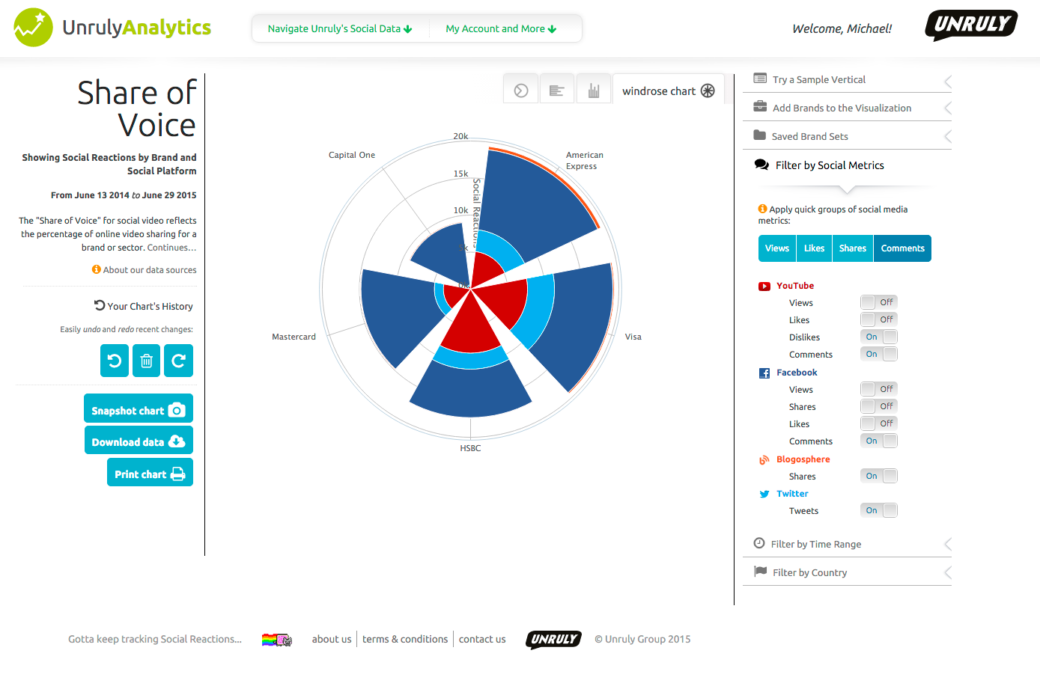Switch to vertical column chart view icon
Screen dimensions: 1040x698
pos(594,91)
